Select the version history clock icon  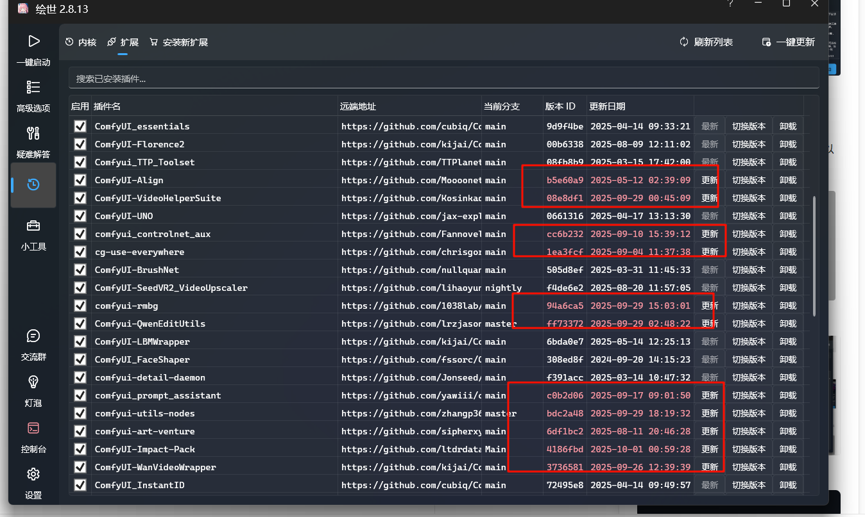(x=33, y=185)
